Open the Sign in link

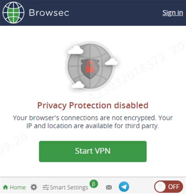point(173,13)
